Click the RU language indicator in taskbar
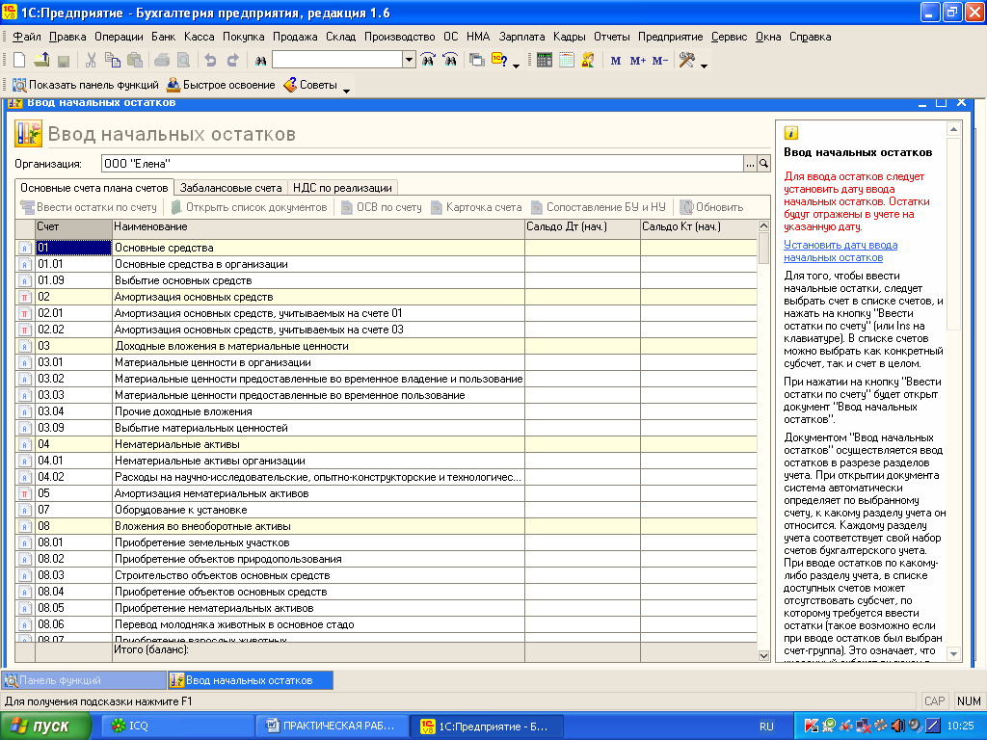 [766, 727]
